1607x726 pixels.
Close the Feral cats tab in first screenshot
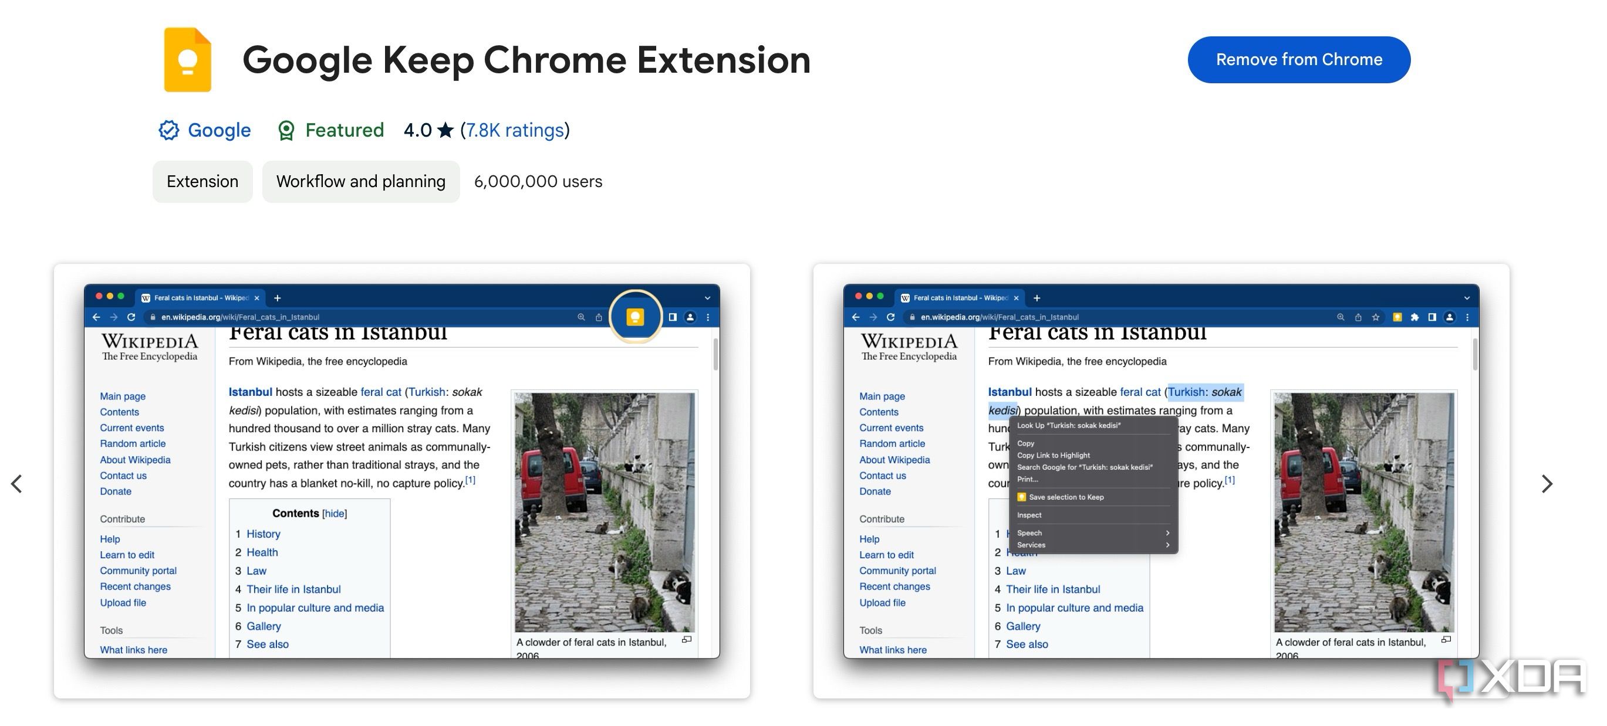click(256, 298)
